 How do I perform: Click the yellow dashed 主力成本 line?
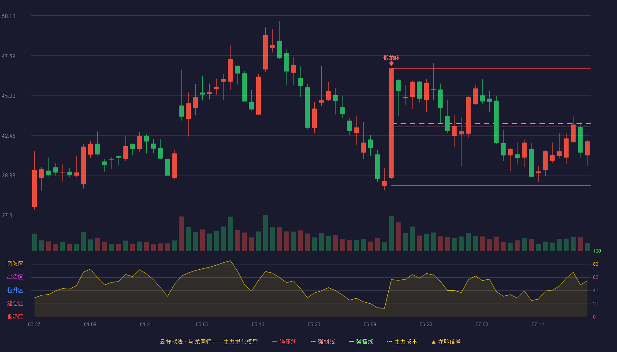pos(492,124)
